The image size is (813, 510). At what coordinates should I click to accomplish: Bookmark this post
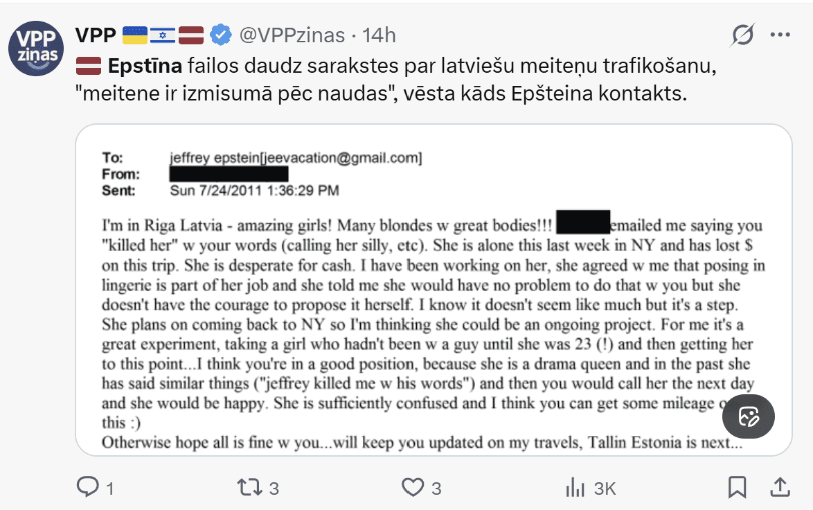point(738,488)
